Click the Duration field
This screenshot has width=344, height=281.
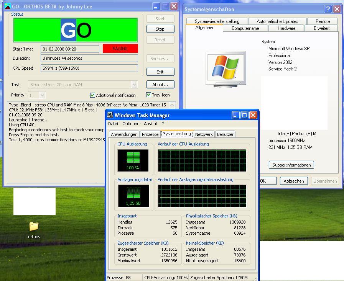pyautogui.click(x=89, y=58)
